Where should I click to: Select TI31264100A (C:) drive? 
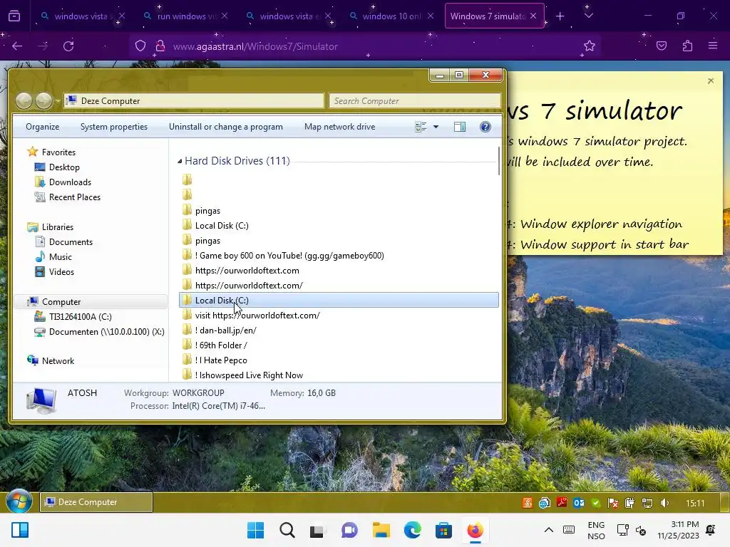click(80, 317)
